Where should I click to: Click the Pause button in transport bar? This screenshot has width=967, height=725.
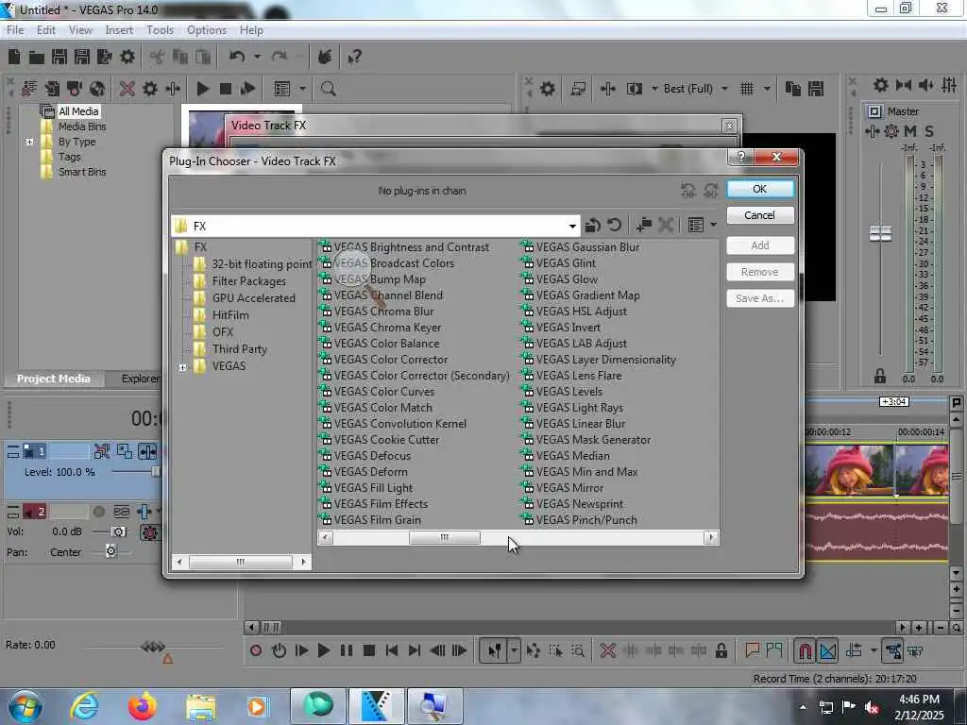click(347, 650)
